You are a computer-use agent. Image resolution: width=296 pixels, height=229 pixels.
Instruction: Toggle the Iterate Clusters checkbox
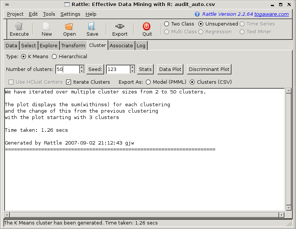pyautogui.click(x=68, y=82)
